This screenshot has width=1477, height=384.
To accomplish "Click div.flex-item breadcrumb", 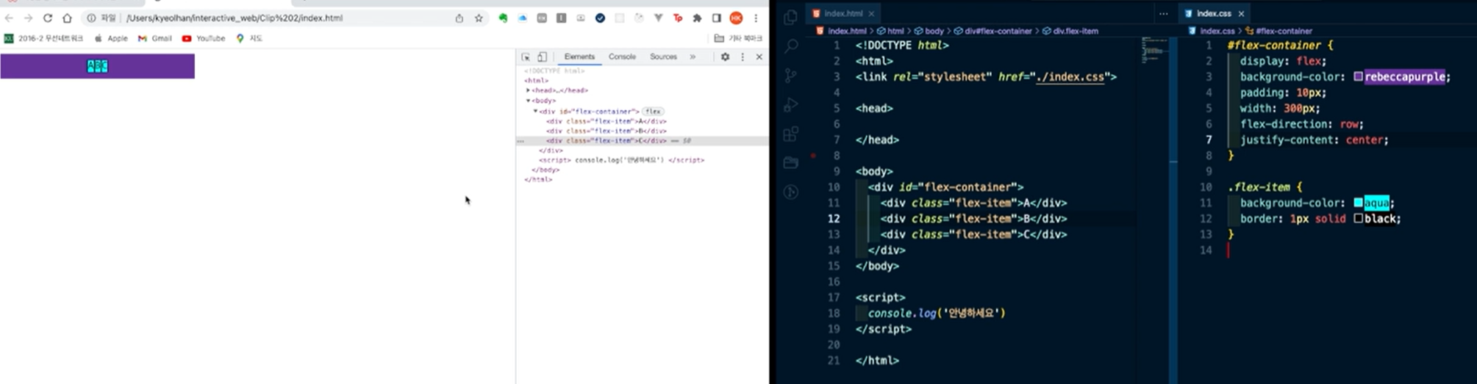I will pos(1070,31).
